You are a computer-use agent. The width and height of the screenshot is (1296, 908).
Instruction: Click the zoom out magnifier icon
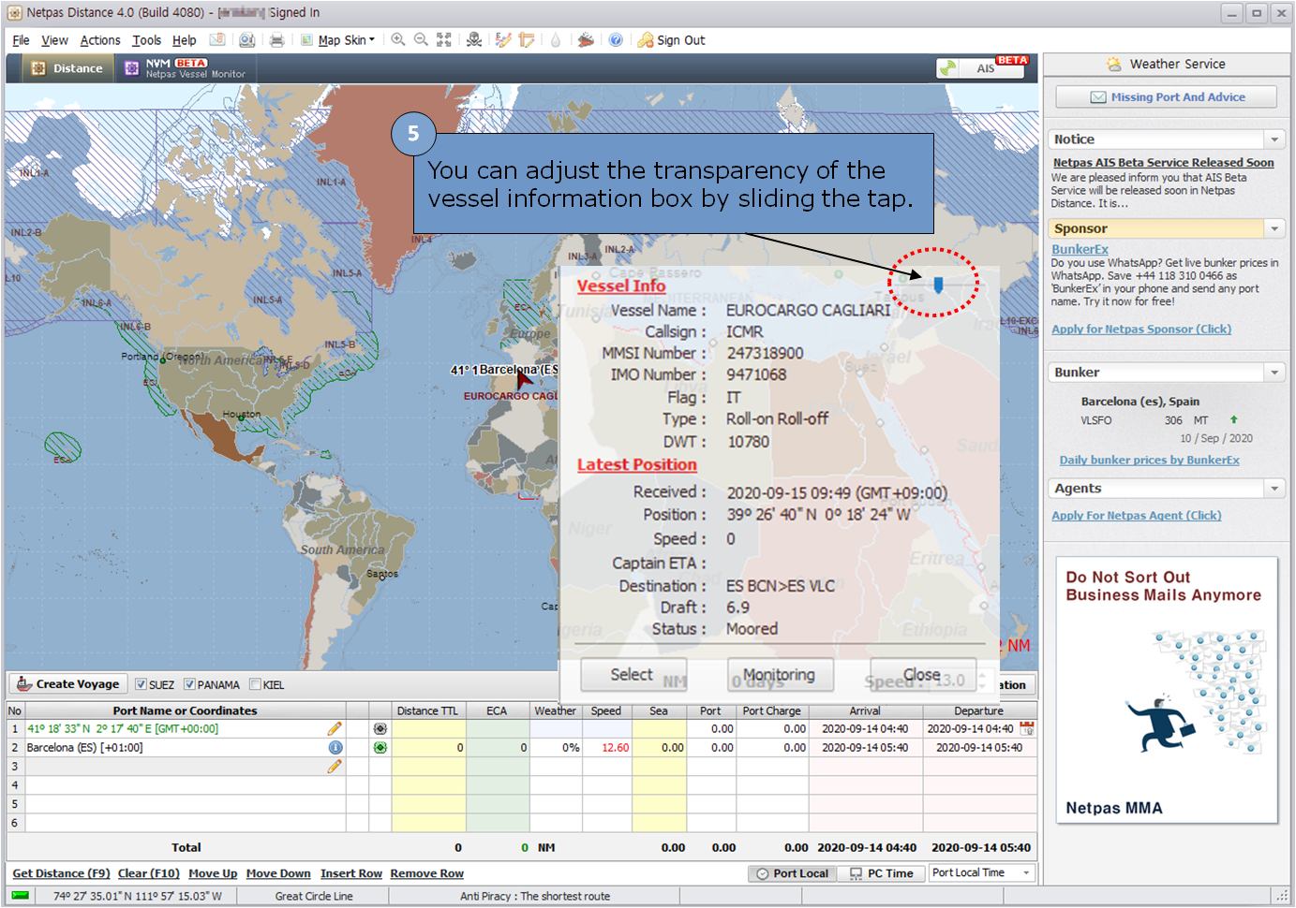421,39
